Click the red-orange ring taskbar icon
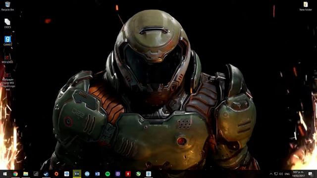The width and height of the screenshot is (317, 178). pyautogui.click(x=56, y=174)
